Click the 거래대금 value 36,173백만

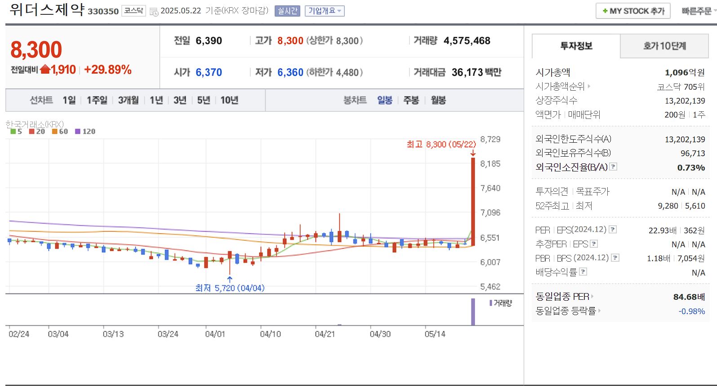click(477, 72)
